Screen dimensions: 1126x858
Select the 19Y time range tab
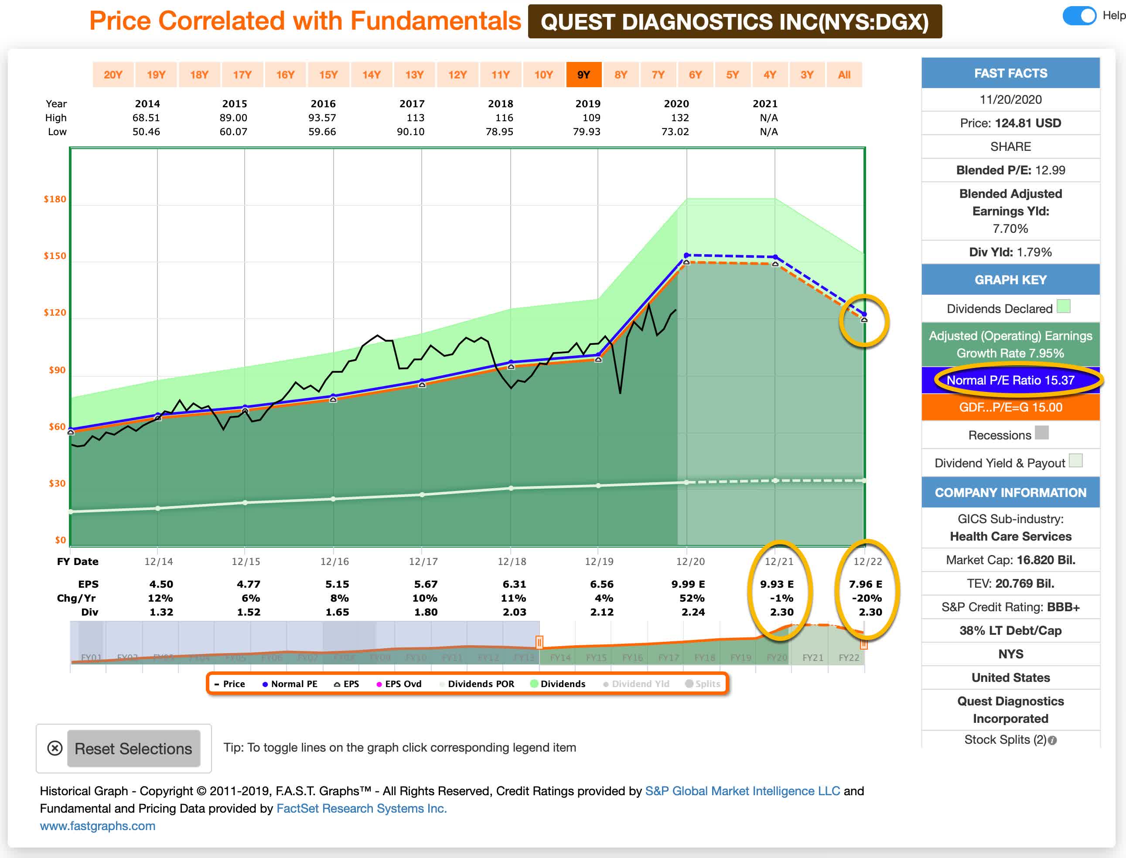(x=156, y=75)
